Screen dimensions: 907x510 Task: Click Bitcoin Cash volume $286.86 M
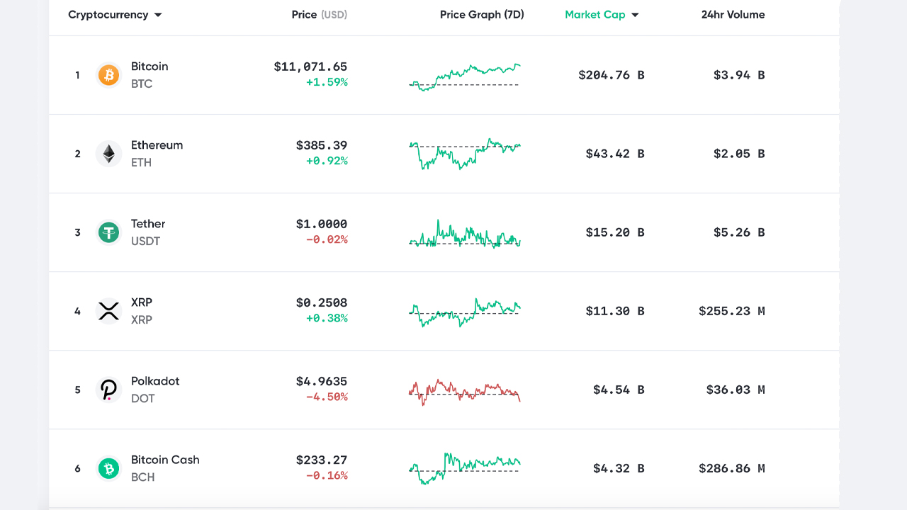coord(732,468)
